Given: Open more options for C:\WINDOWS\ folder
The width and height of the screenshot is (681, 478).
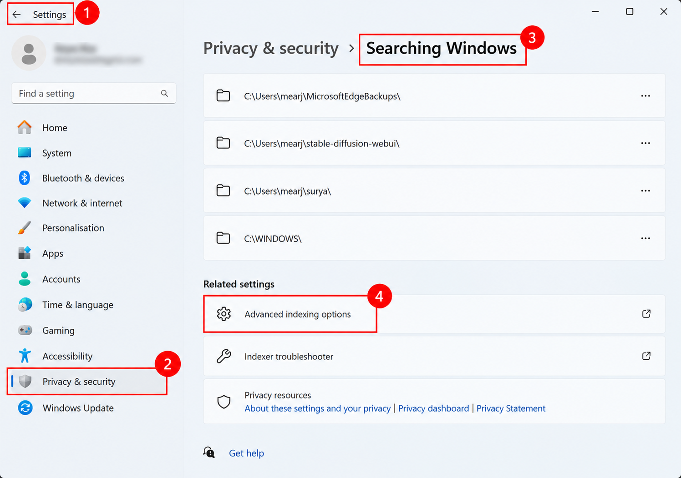Looking at the screenshot, I should [x=645, y=238].
